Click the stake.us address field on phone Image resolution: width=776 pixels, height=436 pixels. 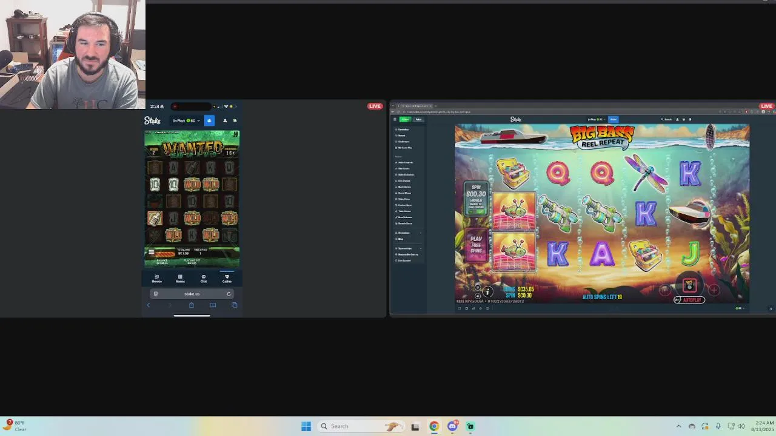point(192,294)
